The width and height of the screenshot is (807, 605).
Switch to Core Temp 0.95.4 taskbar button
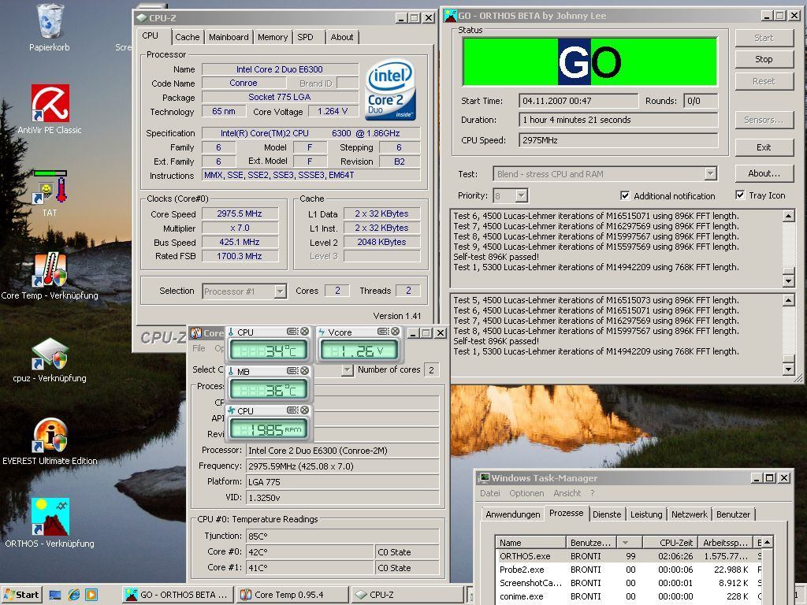[293, 595]
